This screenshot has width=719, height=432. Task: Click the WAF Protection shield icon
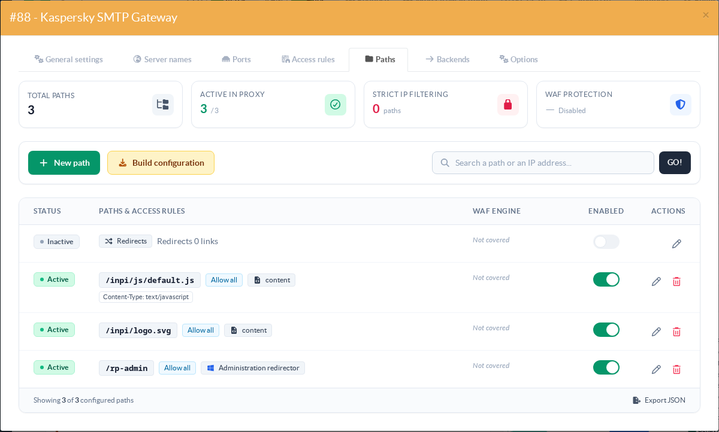click(681, 105)
